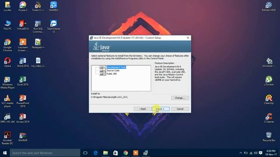The height and width of the screenshot is (157, 280).
Task: Open Source Code feature drive dropdown
Action: coord(102,71)
